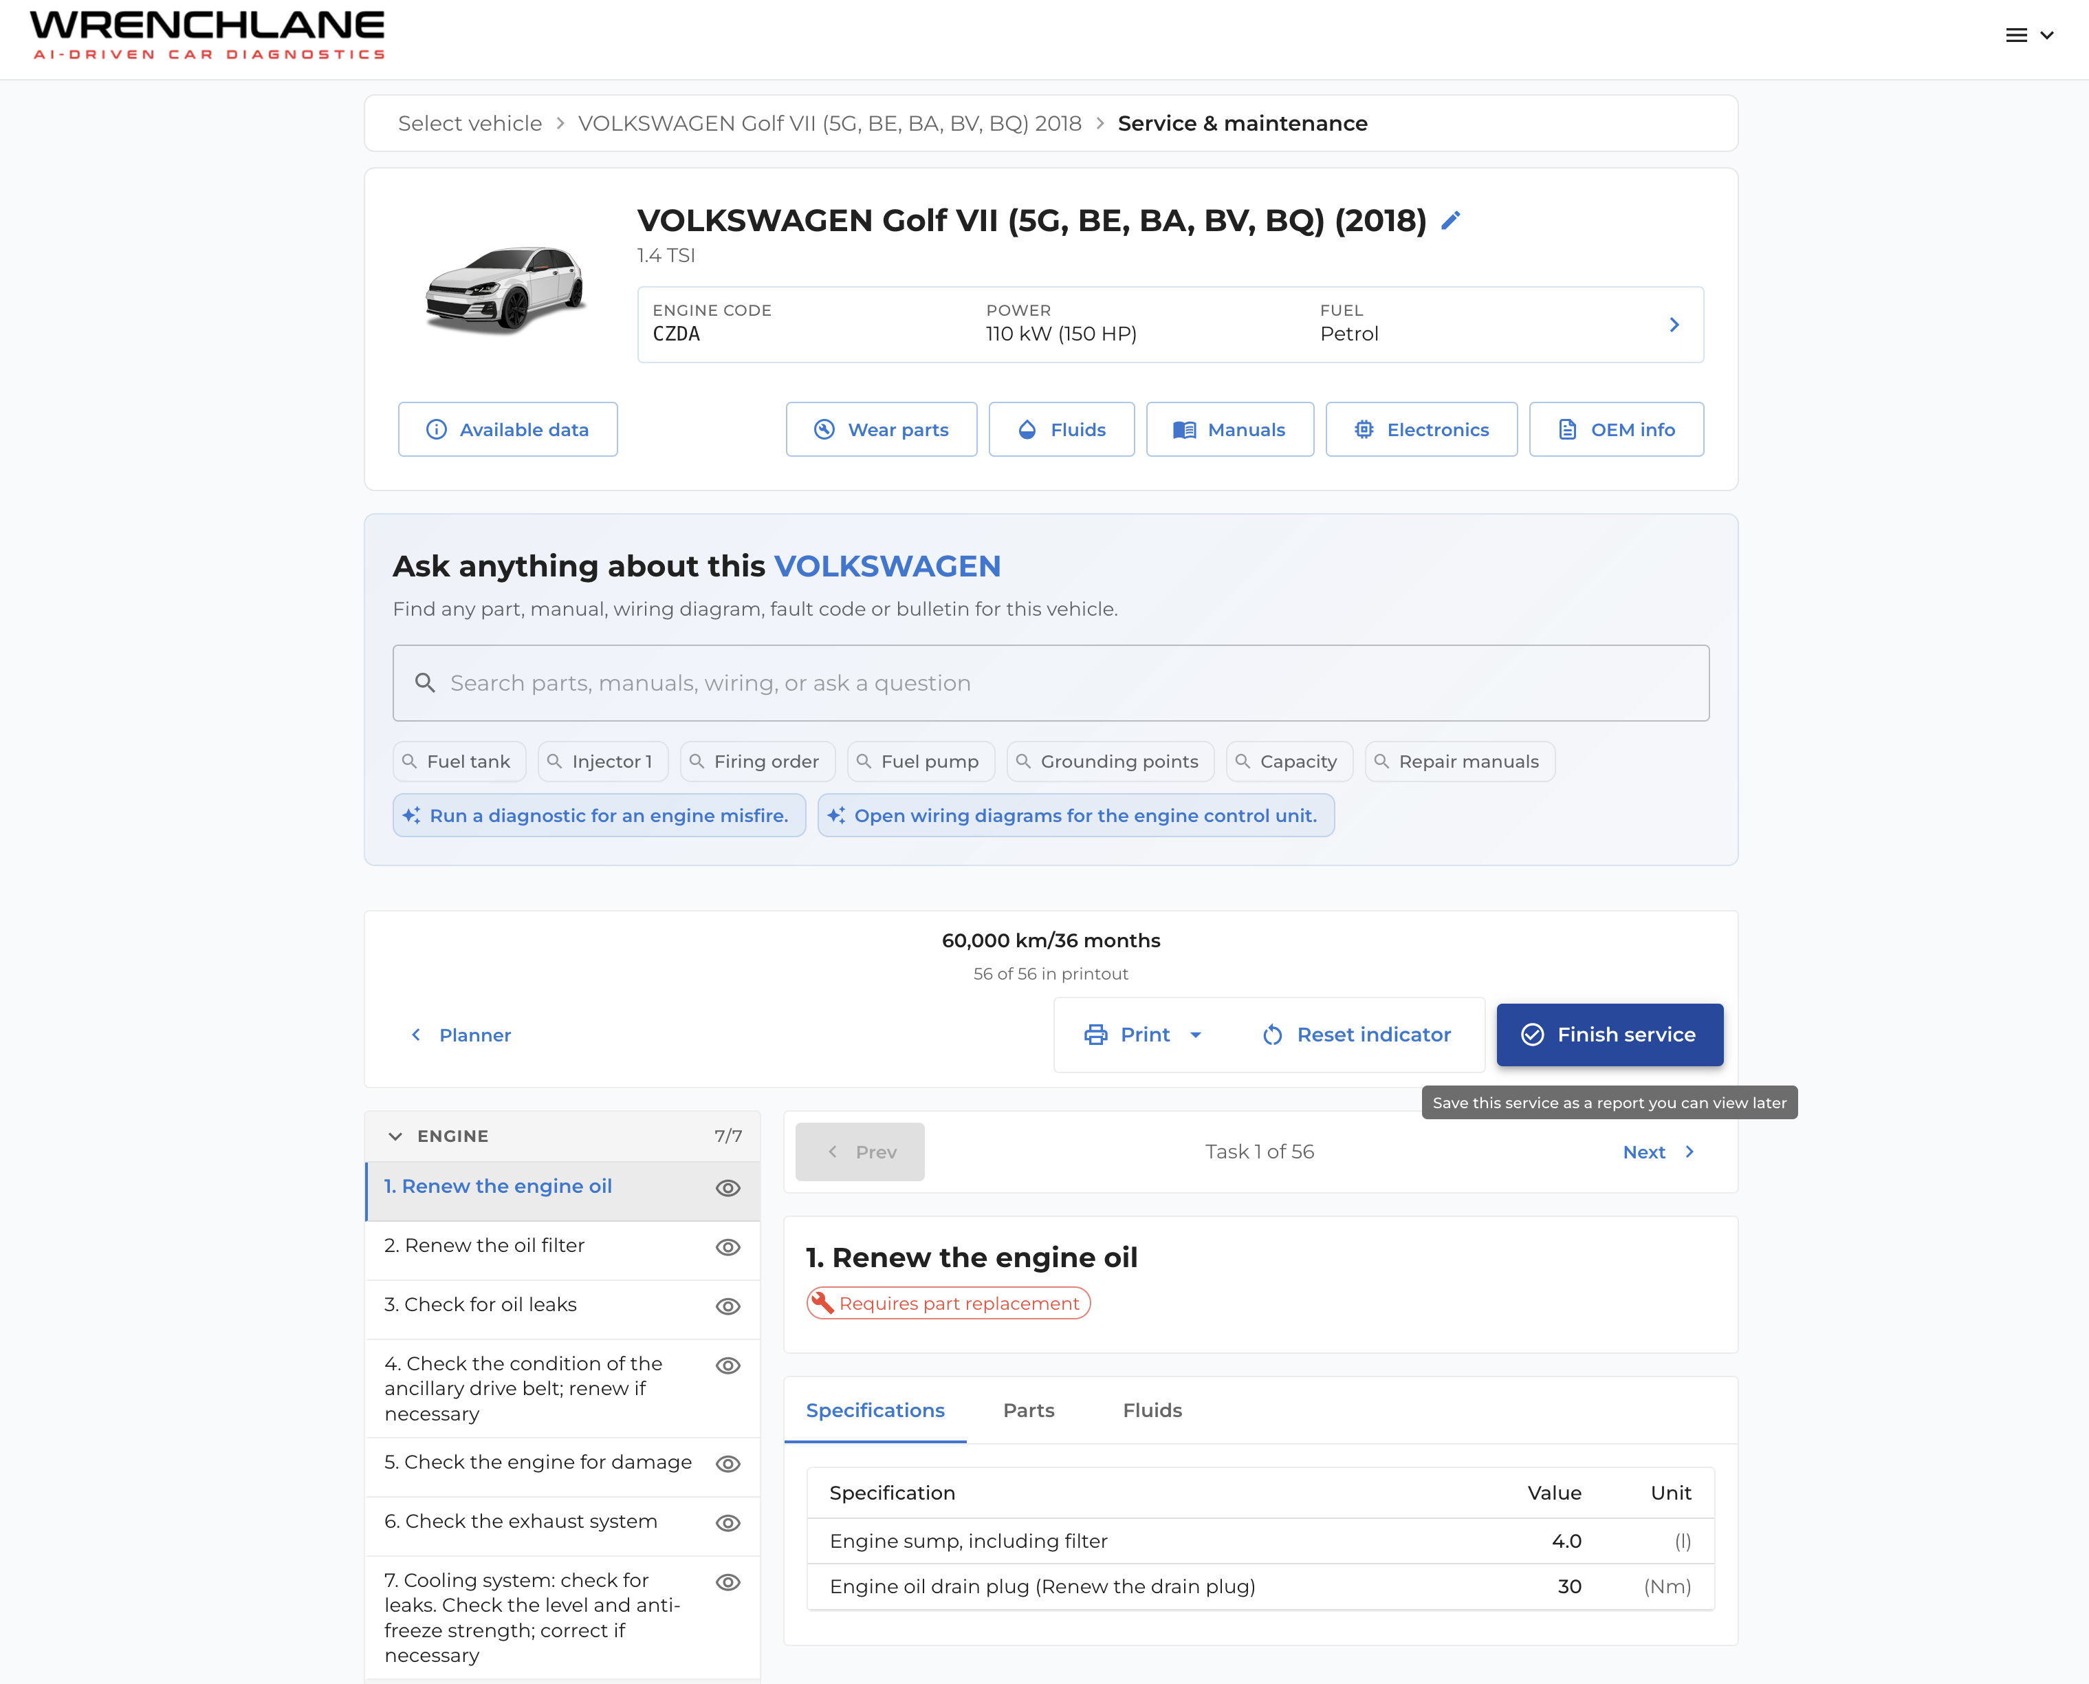The height and width of the screenshot is (1684, 2089).
Task: Expand engine details chevron arrow
Action: click(x=1674, y=325)
